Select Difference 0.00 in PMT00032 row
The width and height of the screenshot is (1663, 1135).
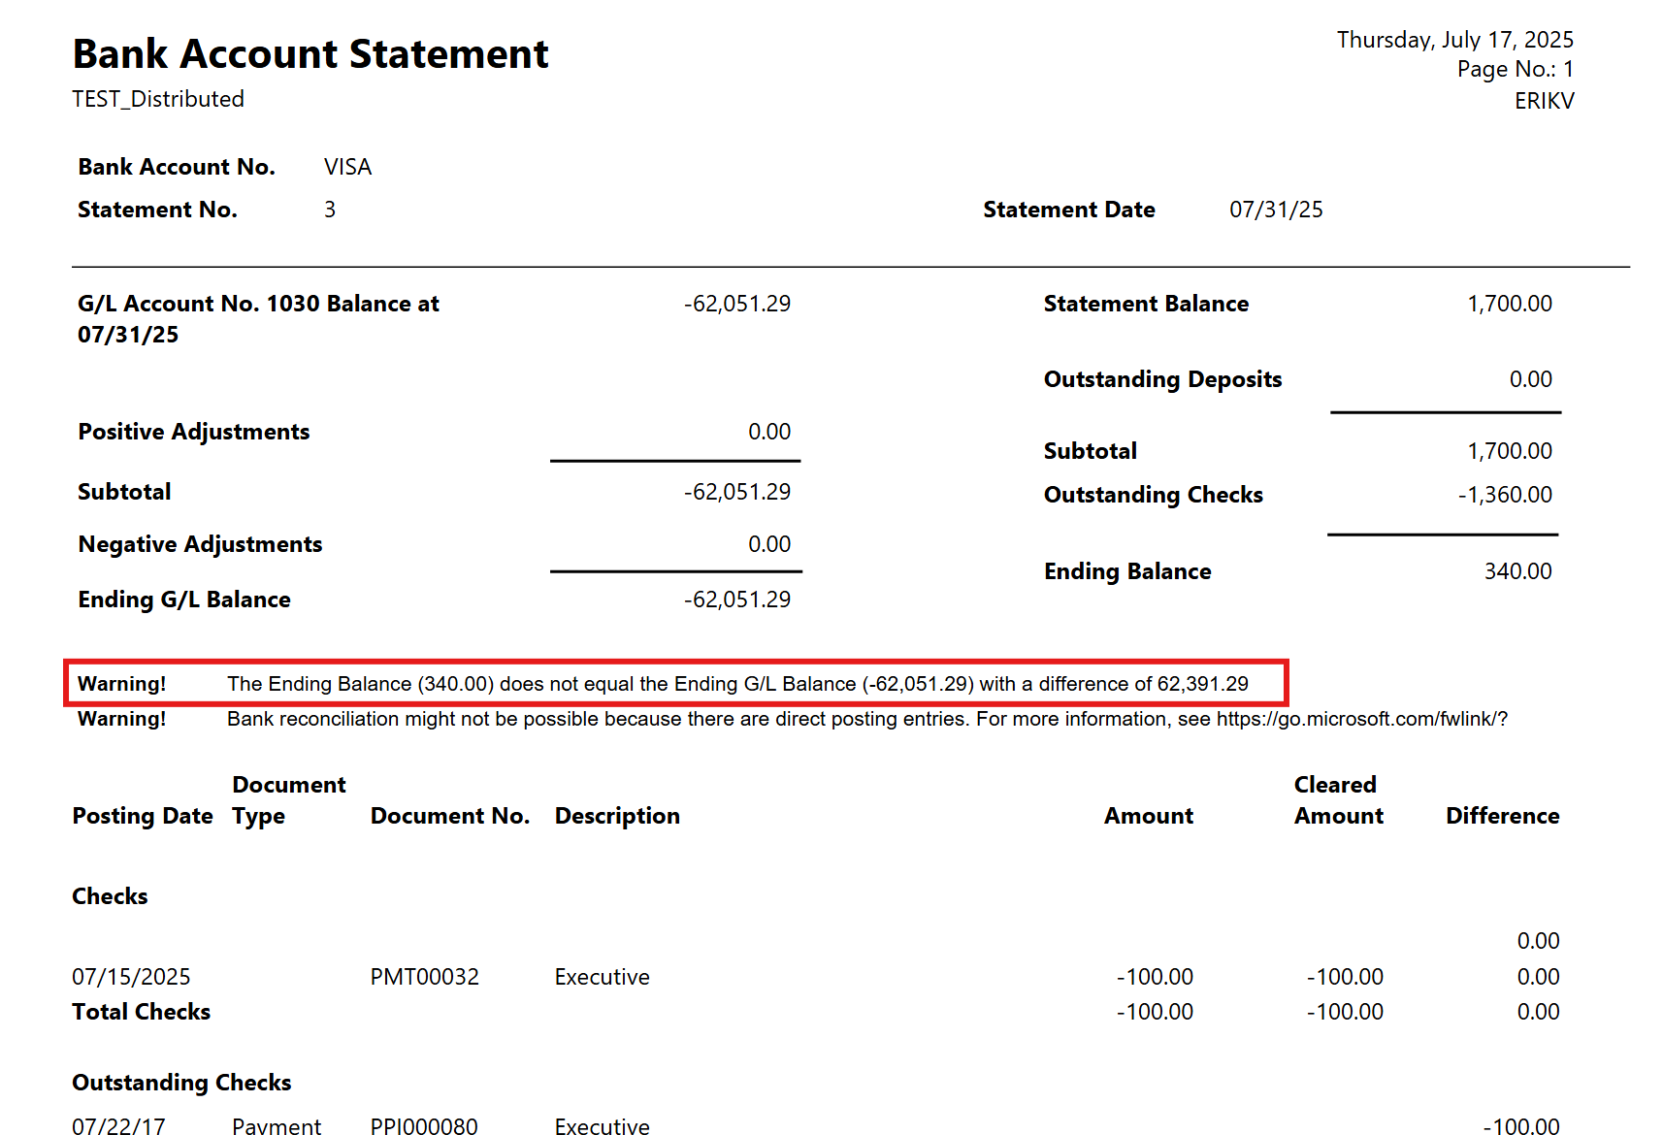[1538, 977]
